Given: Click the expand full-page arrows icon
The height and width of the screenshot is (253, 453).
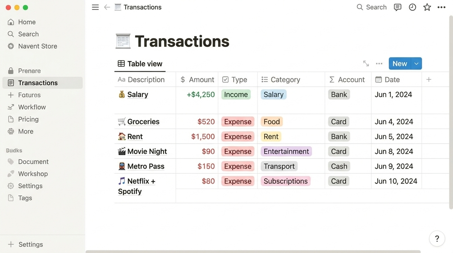Looking at the screenshot, I should point(366,64).
